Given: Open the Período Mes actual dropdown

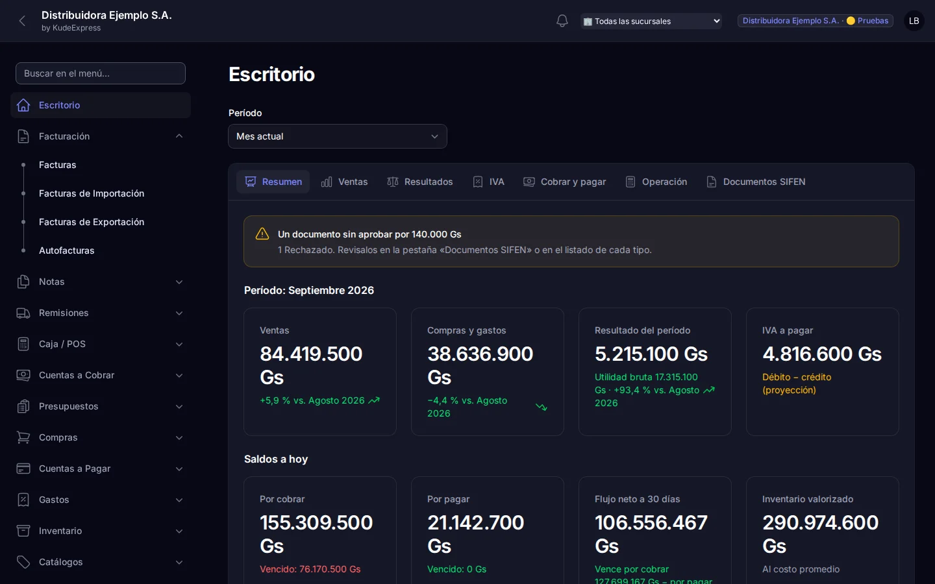Looking at the screenshot, I should [x=338, y=136].
